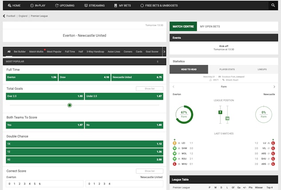Screen dimensions: 281x190
Task: Go to next statistics view with right arrow
Action: [x=274, y=87]
